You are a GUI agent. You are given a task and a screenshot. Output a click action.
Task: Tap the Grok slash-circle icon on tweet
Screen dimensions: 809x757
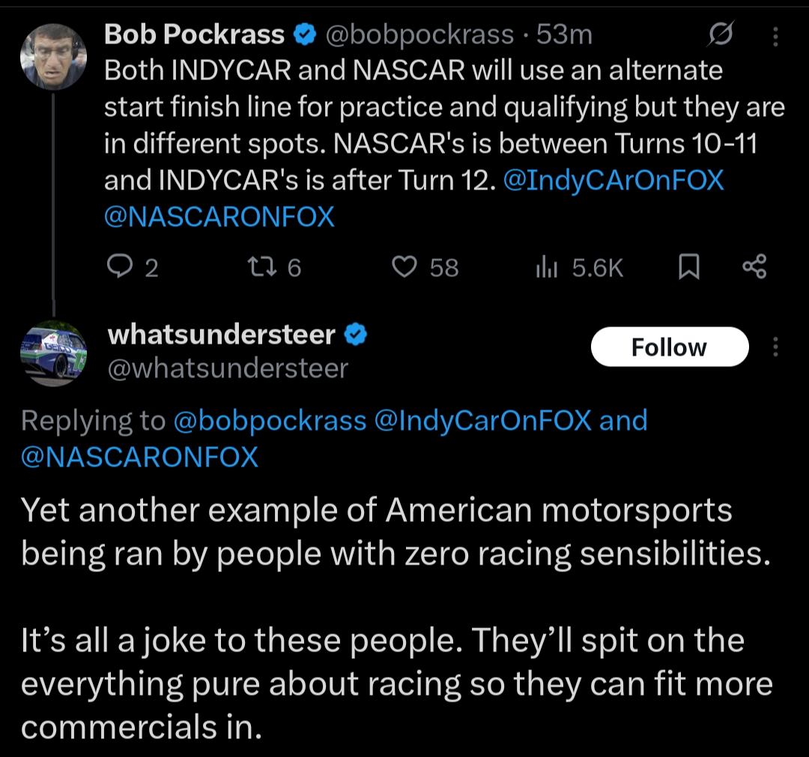click(x=721, y=35)
